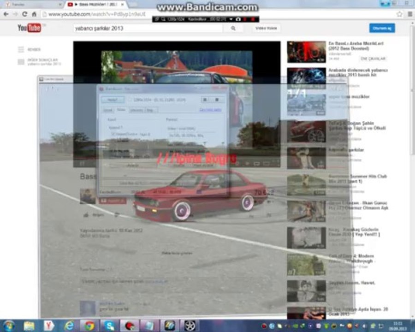Click pause button in Bandicam settings window
415x332 pixels.
pyautogui.click(x=205, y=100)
